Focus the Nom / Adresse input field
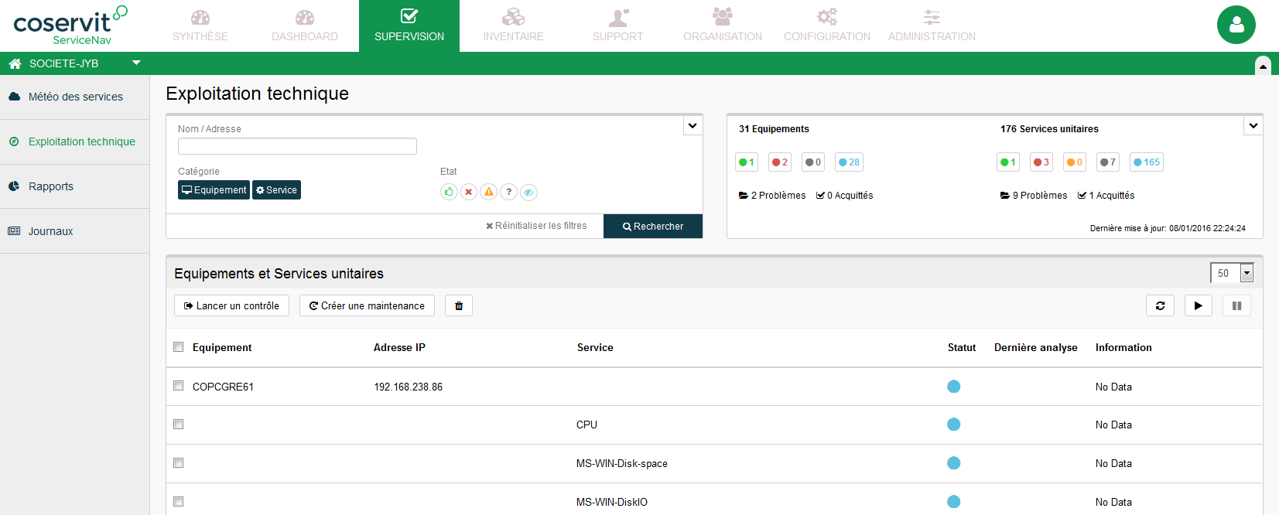 [297, 146]
